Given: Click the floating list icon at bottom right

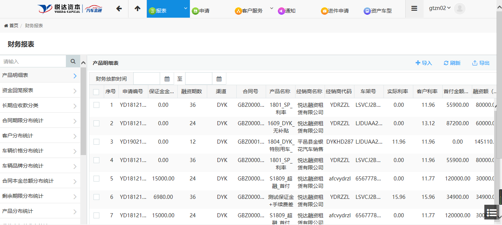Looking at the screenshot, I should (x=492, y=213).
